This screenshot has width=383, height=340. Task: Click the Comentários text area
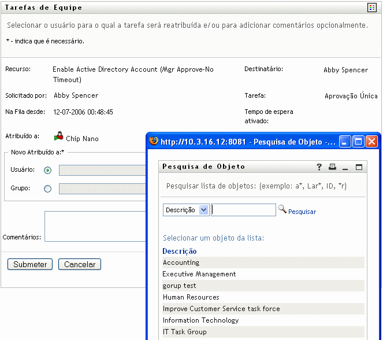95,226
